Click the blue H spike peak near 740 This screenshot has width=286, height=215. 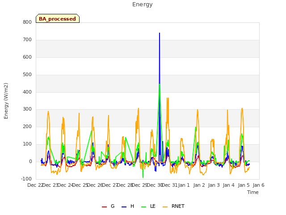coord(160,33)
